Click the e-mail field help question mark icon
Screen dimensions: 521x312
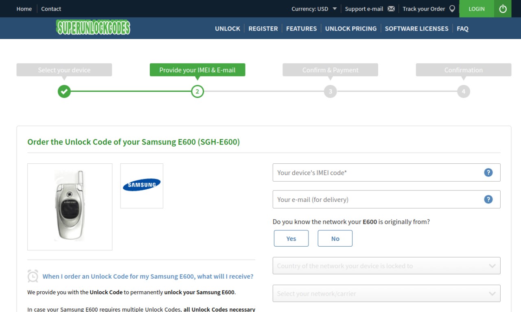488,199
